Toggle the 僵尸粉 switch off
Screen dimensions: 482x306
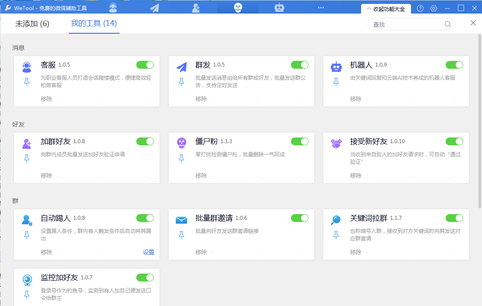[300, 141]
